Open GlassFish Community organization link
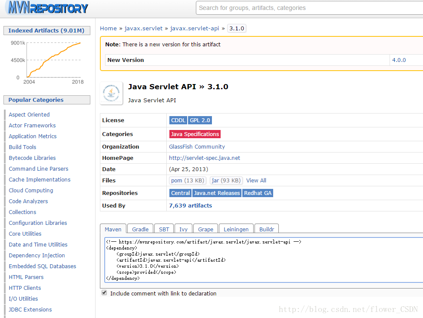Viewport: 423px width, 318px height. point(197,146)
